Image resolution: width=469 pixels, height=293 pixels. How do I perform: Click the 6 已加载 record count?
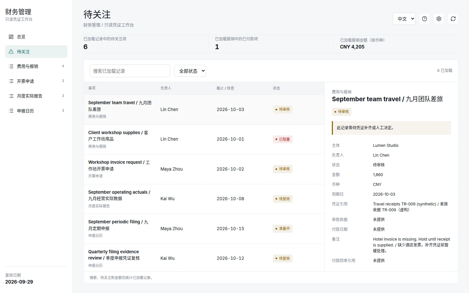point(445,71)
